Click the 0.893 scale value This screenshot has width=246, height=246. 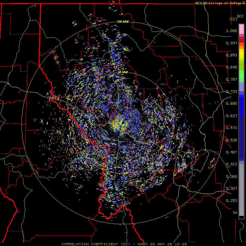coord(232,55)
